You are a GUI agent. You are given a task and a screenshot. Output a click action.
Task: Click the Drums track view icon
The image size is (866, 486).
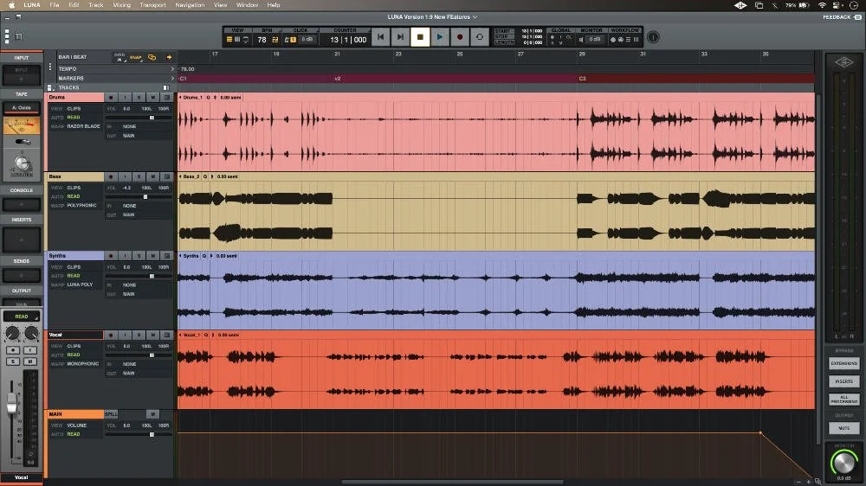(x=167, y=98)
